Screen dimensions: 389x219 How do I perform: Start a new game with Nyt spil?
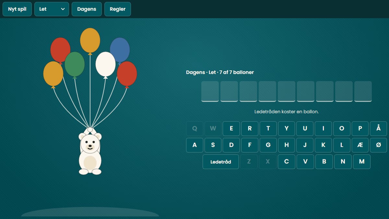tap(17, 9)
